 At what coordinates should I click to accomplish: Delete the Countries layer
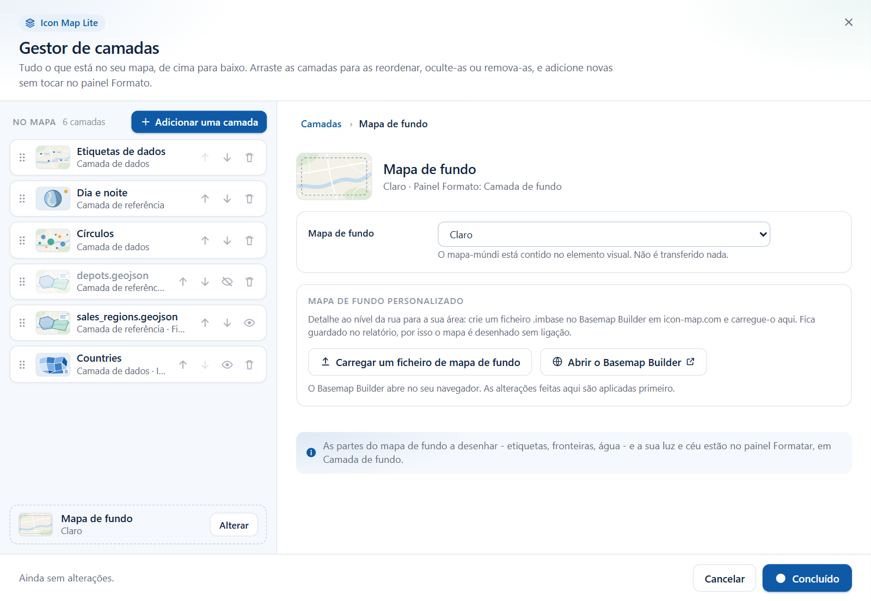[249, 365]
